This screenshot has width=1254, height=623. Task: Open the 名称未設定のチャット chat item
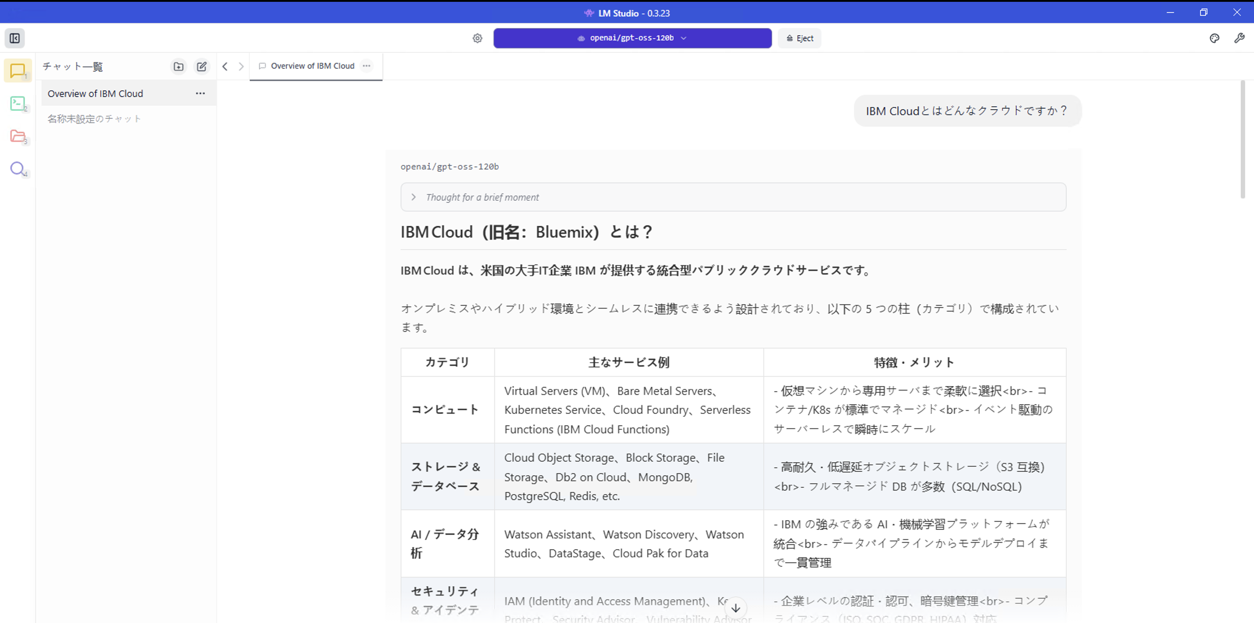(x=94, y=119)
